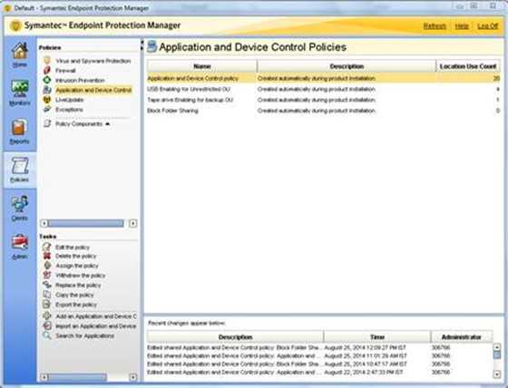Sort by Location Use Count column header
Screen dimensions: 508x388
pos(468,66)
